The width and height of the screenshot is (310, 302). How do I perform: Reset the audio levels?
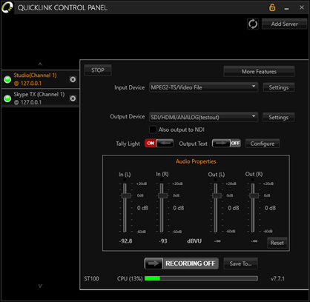pos(277,243)
